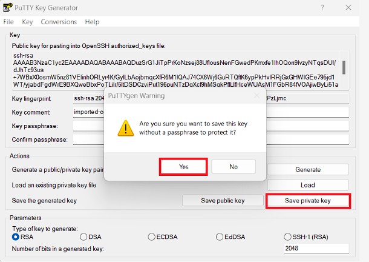Click the PuTTY Key Generator title icon
369x262 pixels.
coord(7,7)
